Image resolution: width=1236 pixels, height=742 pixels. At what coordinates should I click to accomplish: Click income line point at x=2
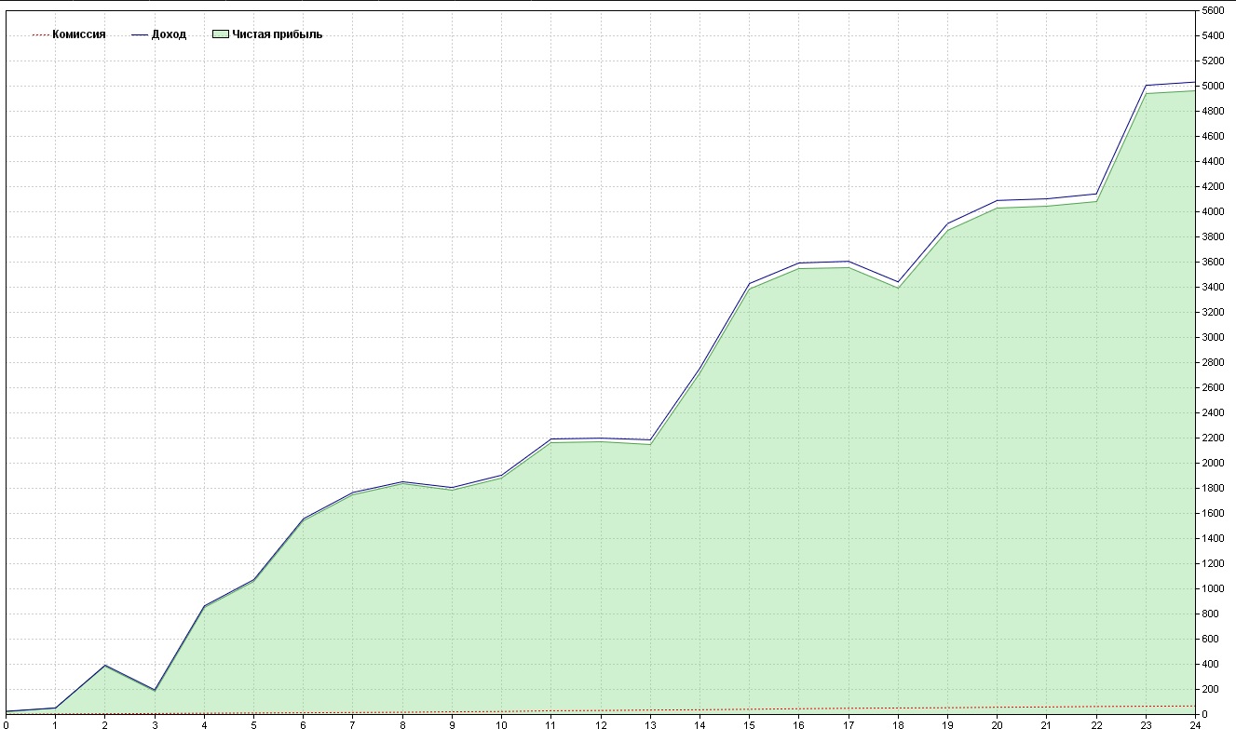[105, 665]
